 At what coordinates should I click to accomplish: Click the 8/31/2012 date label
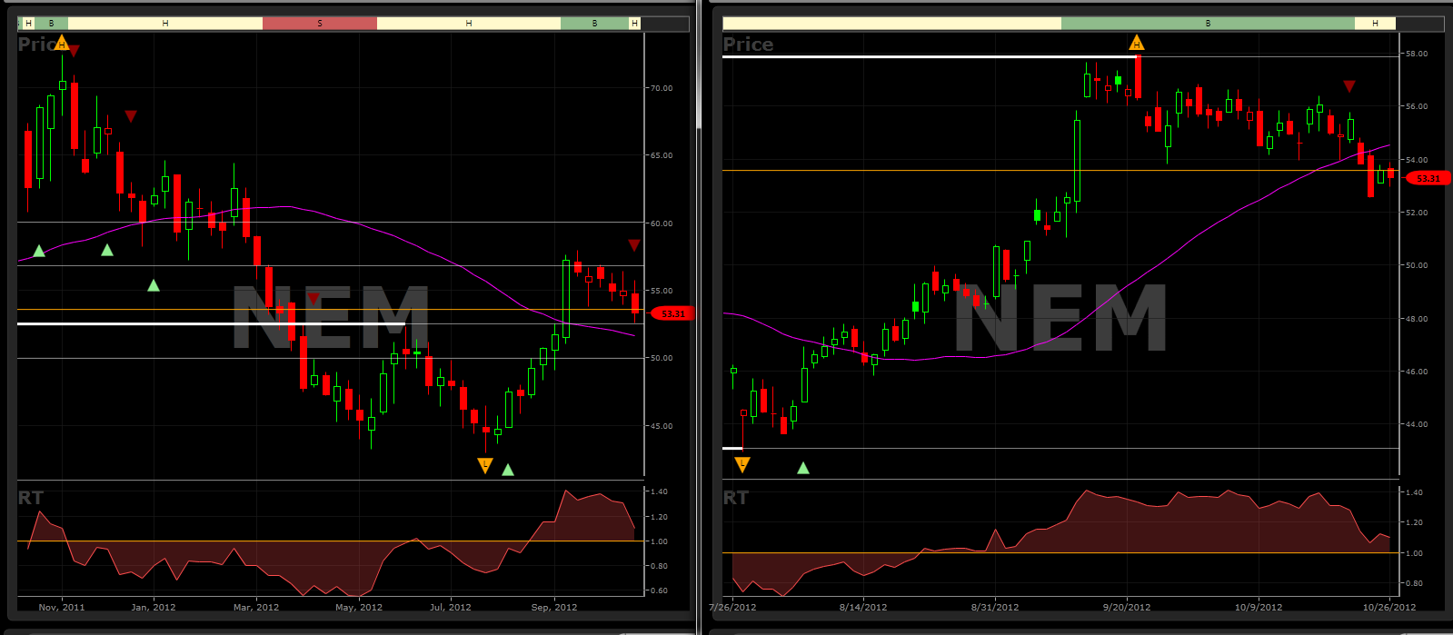pos(995,607)
